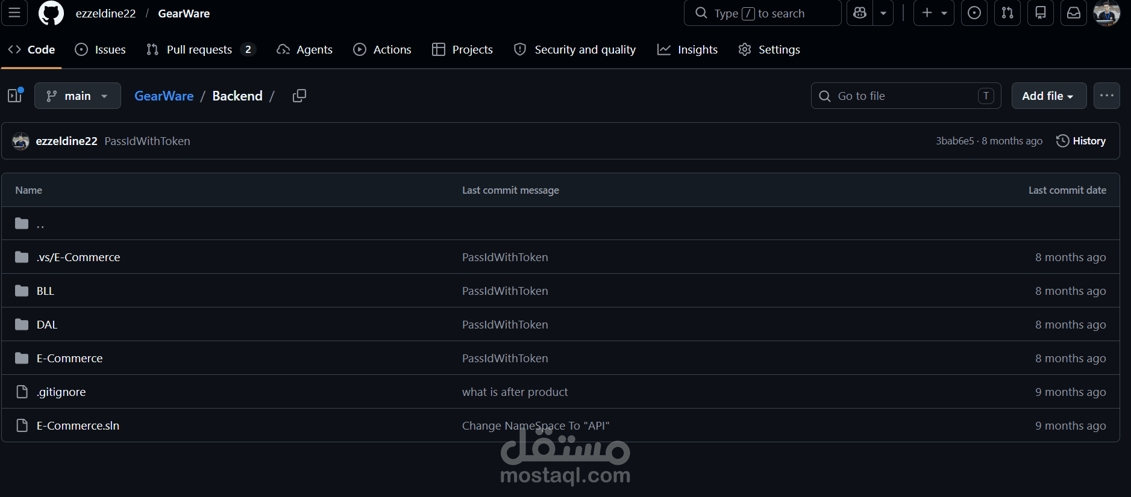Open commit 'Change NameSpace To "API"'
The image size is (1131, 497).
536,425
